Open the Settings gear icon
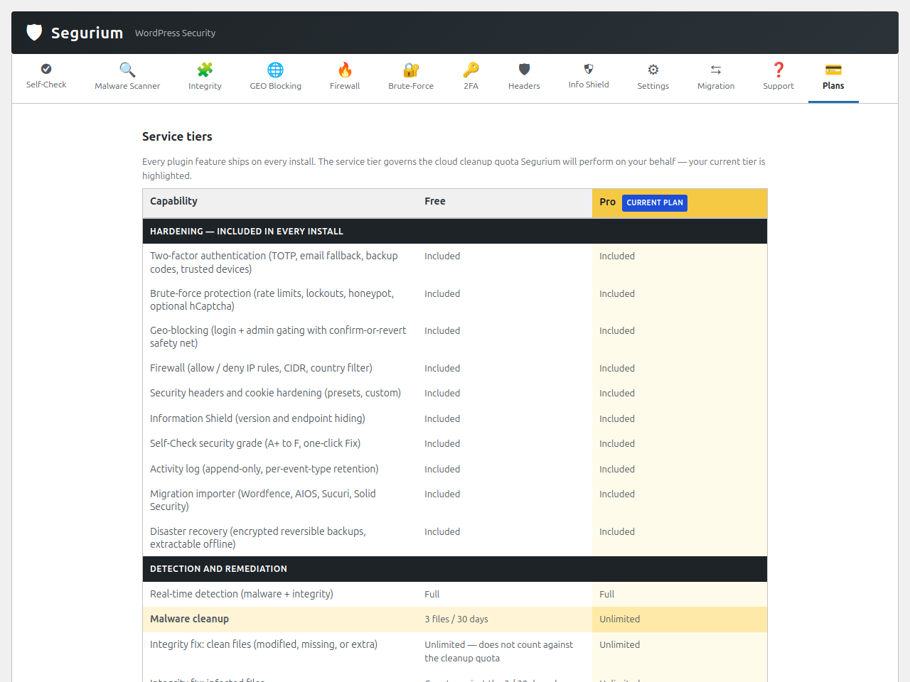Viewport: 910px width, 682px height. (653, 70)
